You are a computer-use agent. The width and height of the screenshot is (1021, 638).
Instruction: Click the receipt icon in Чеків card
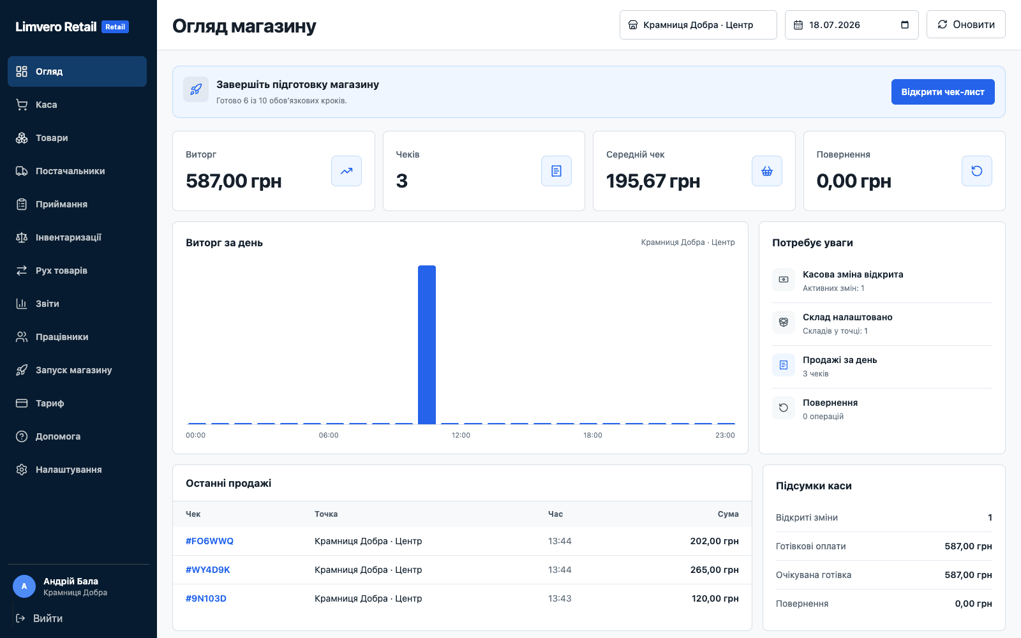(x=556, y=171)
